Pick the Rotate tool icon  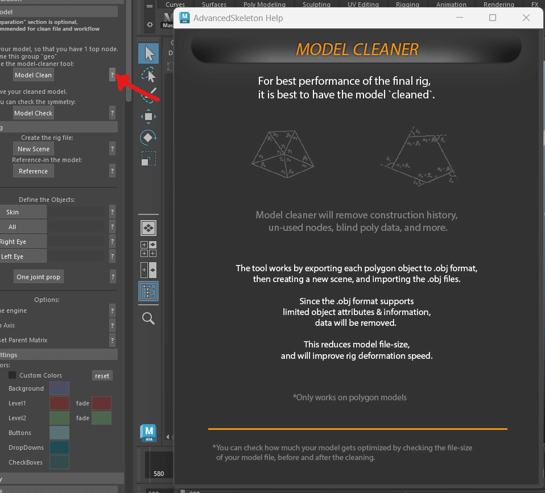[148, 138]
